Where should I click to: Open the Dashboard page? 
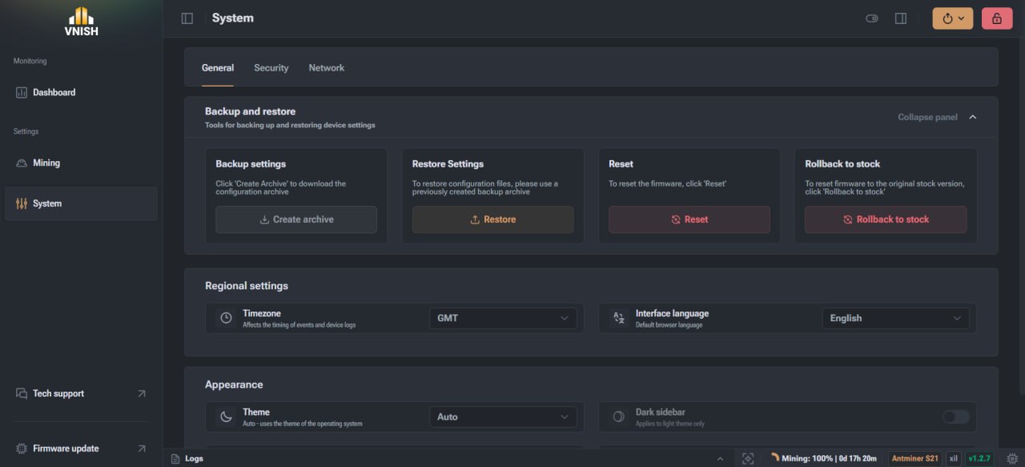(81, 93)
